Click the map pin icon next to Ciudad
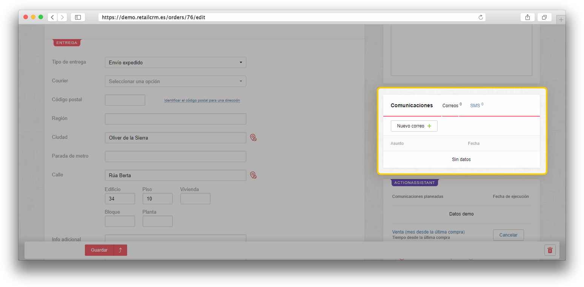 coord(254,138)
